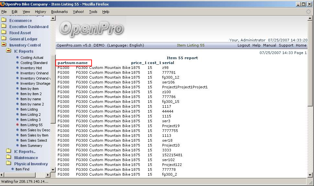Click the Physical Inventory folder icon
314x186 pixels.
click(x=9, y=164)
